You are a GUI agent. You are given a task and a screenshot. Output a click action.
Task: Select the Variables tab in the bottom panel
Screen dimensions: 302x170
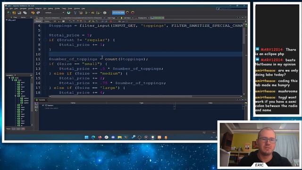pos(42,100)
